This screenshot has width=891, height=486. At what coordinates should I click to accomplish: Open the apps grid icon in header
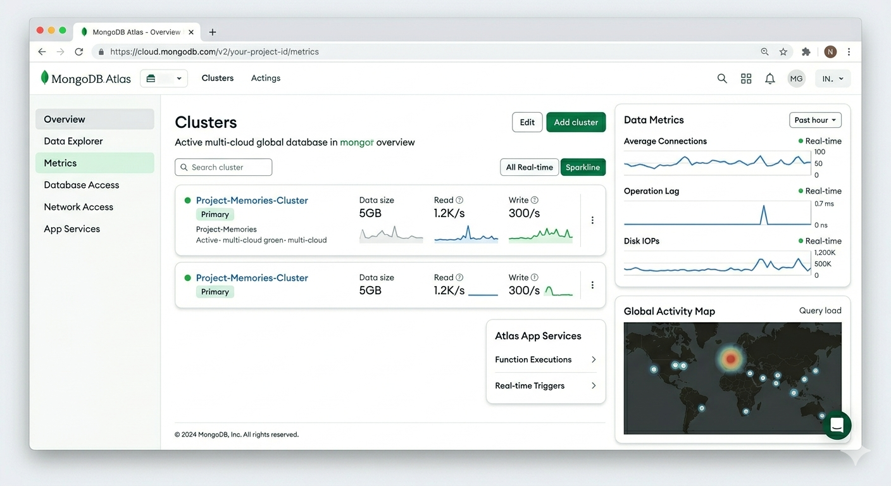tap(746, 78)
